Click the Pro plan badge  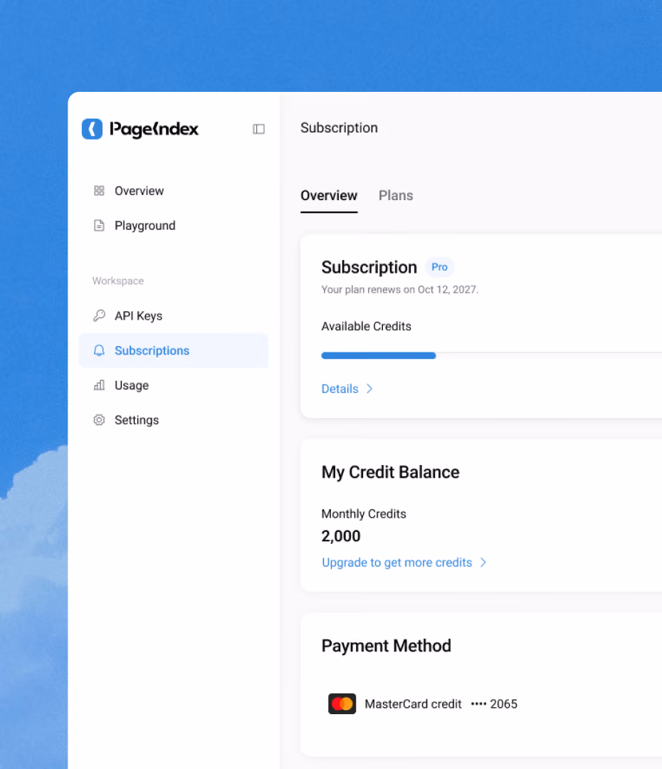tap(439, 267)
